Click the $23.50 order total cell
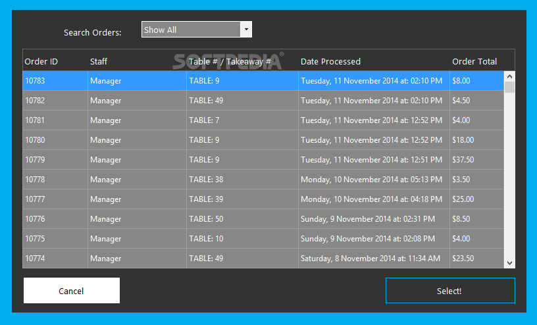The image size is (537, 325). 476,258
